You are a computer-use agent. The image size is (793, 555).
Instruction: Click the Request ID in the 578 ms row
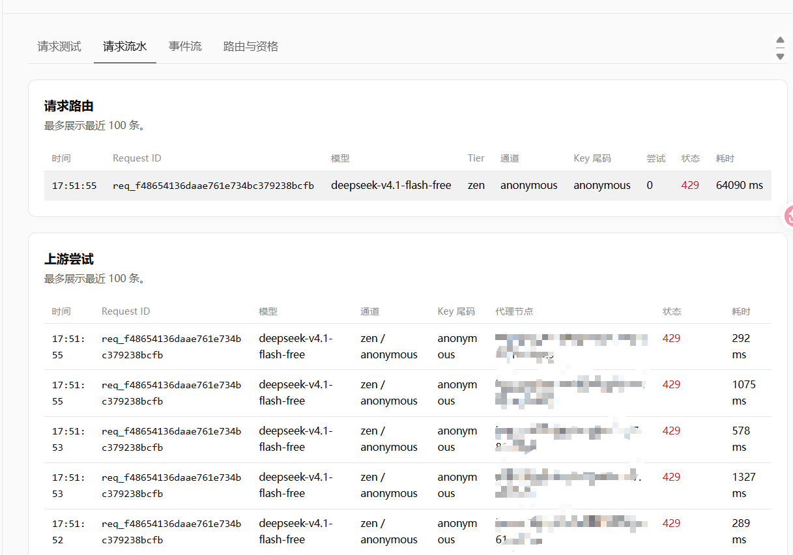[171, 439]
